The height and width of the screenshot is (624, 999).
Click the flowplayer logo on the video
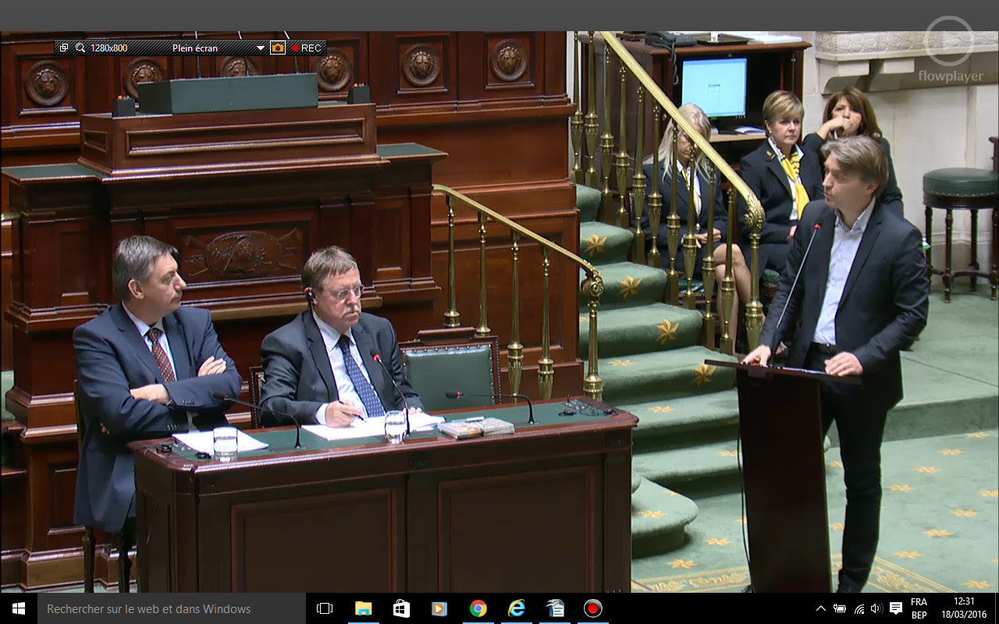tap(950, 51)
